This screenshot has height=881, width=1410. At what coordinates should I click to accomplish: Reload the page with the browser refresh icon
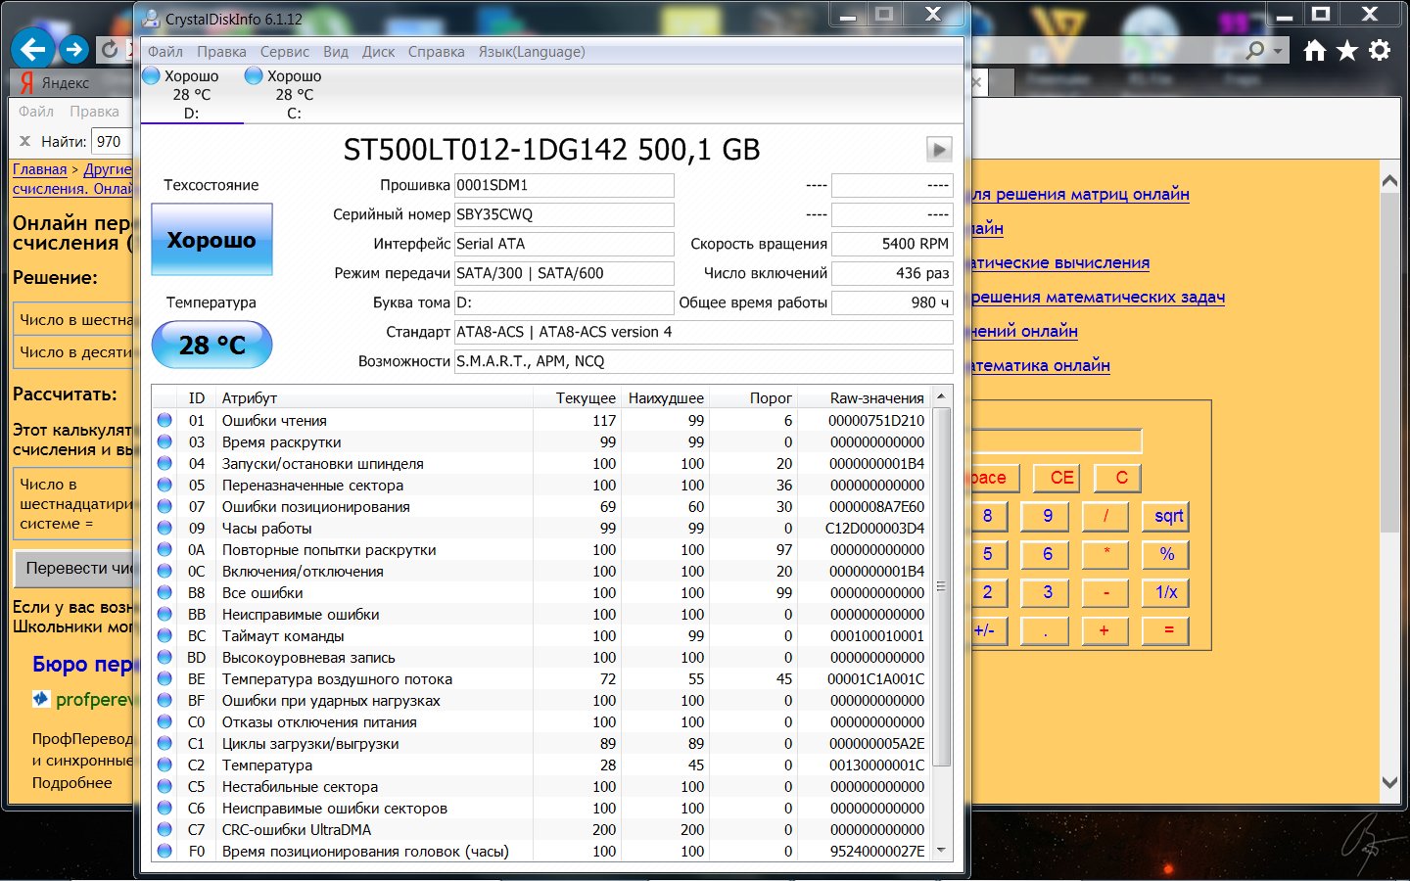[110, 49]
